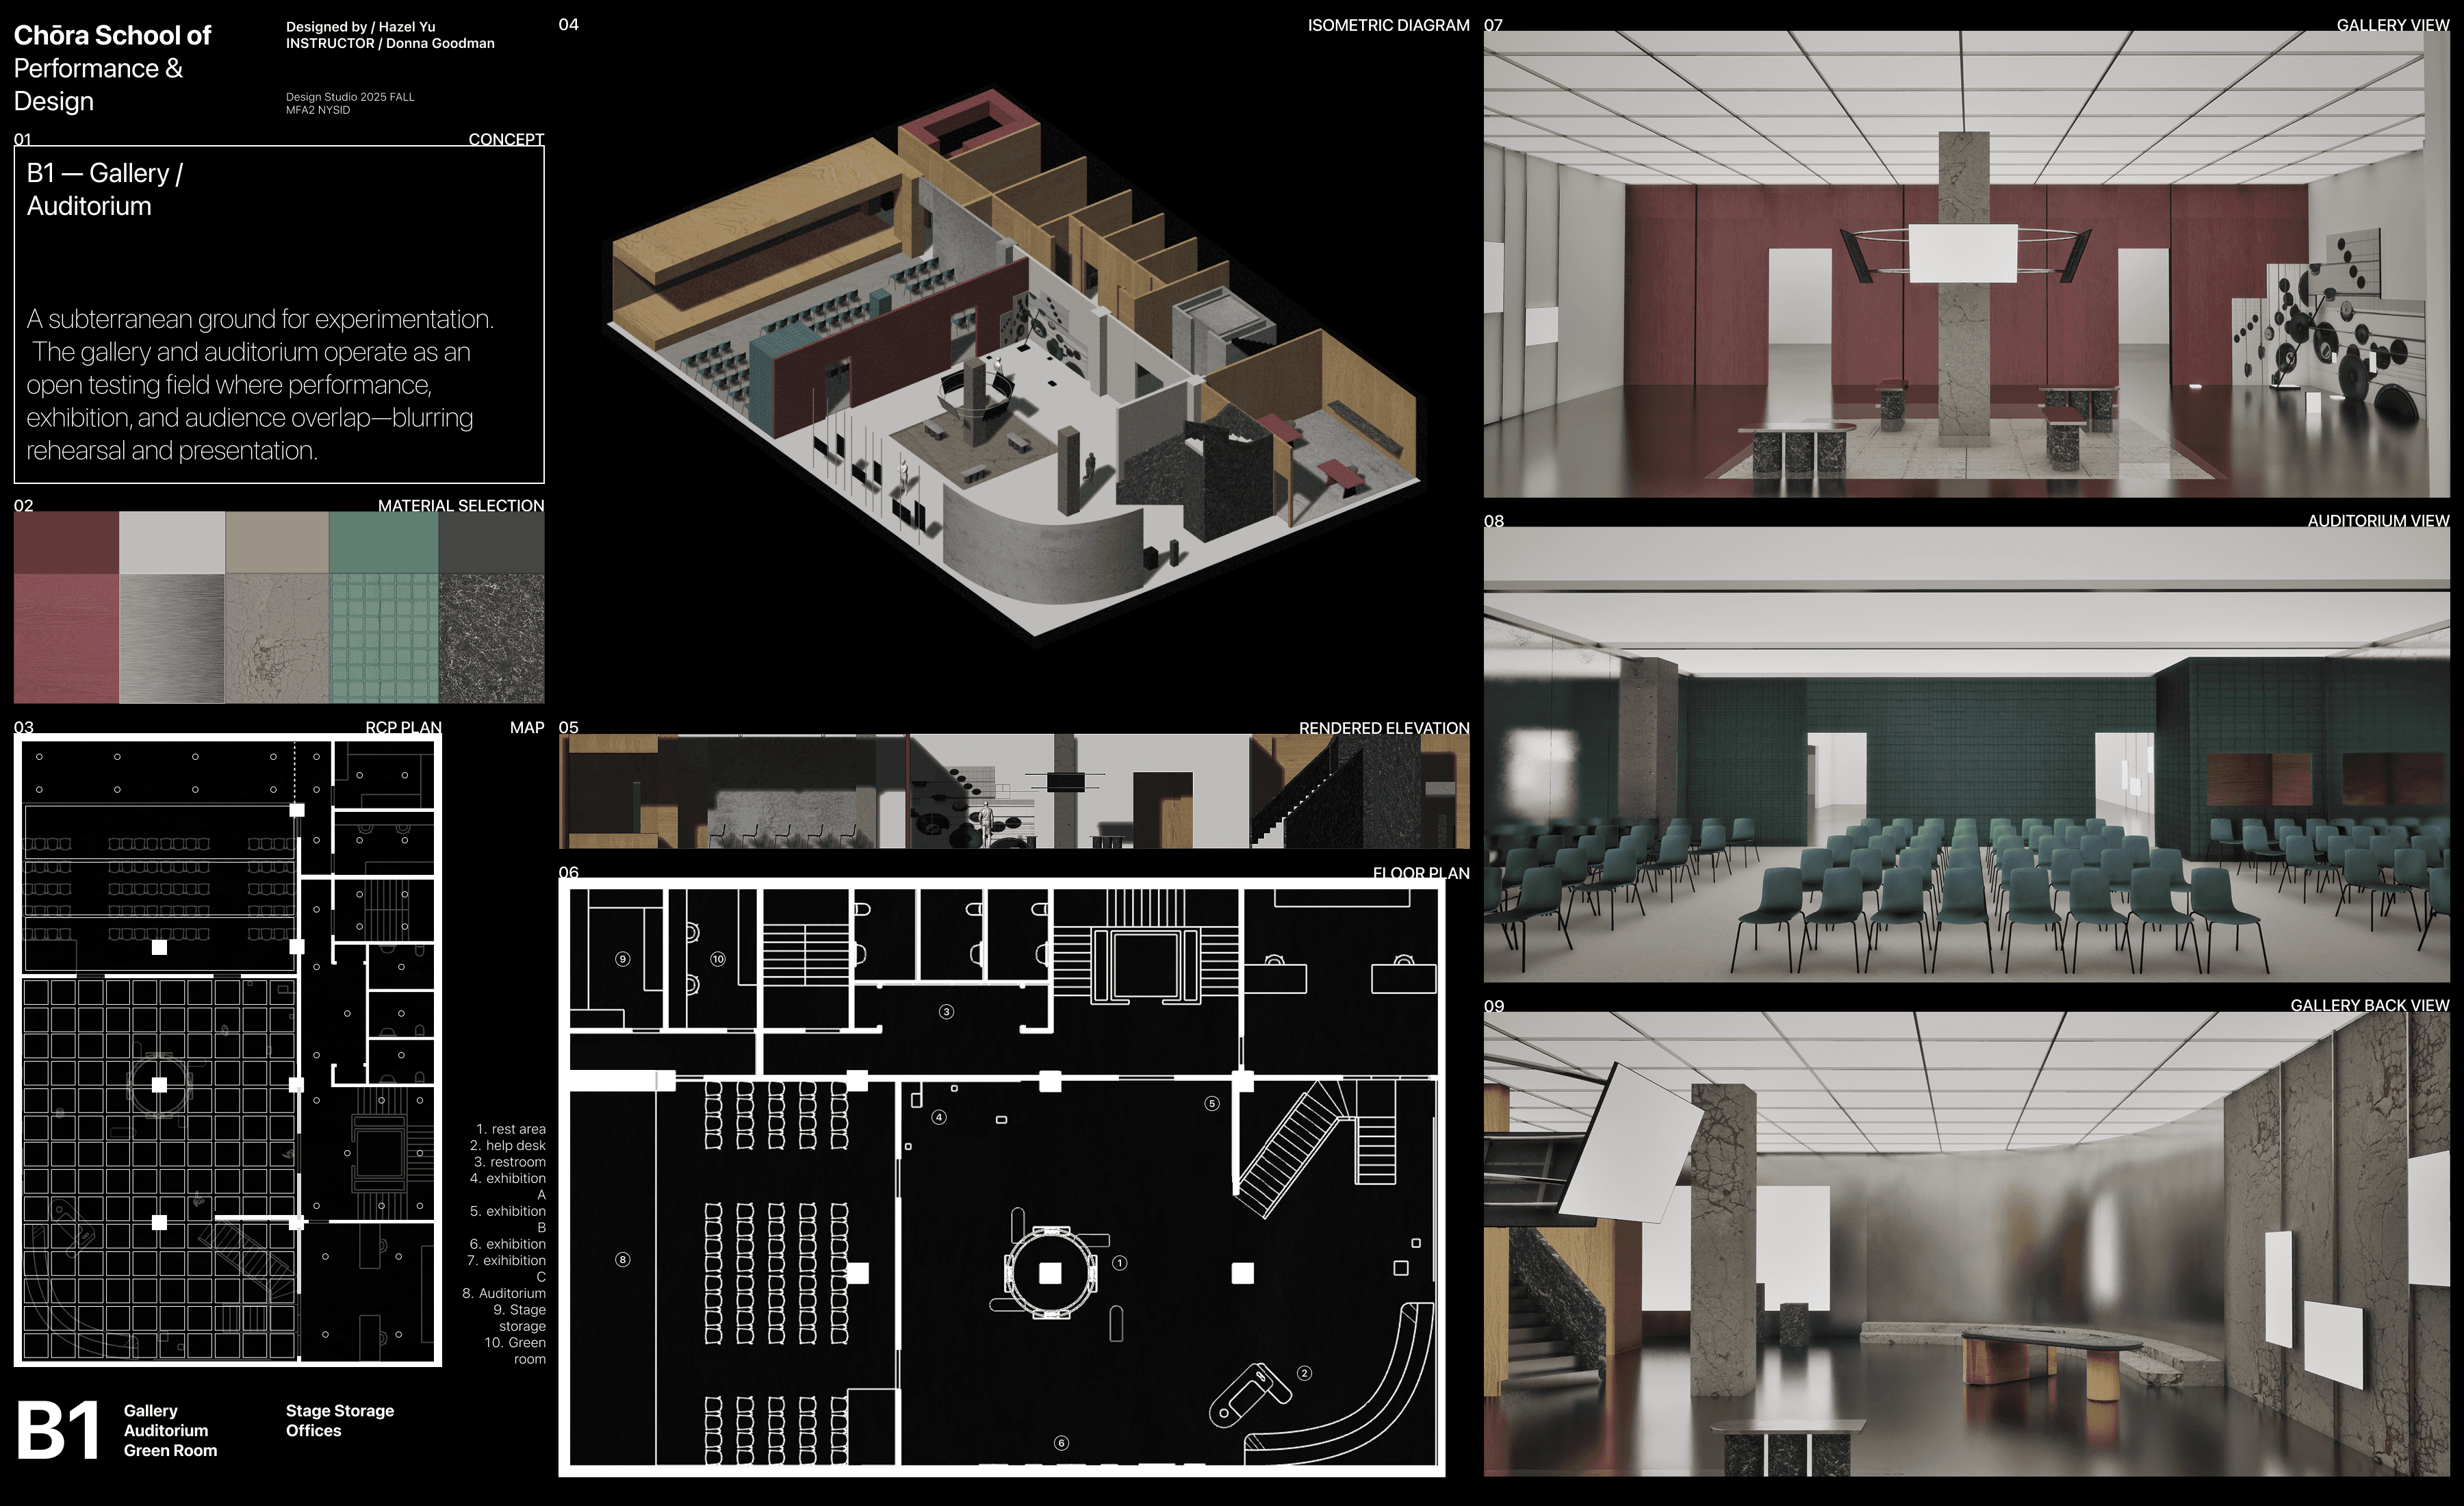The width and height of the screenshot is (2464, 1506).
Task: Click room marker 9 in floor plan
Action: click(x=622, y=959)
